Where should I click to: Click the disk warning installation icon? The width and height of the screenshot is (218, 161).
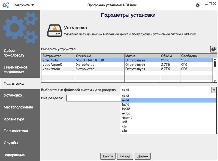pos(55,30)
